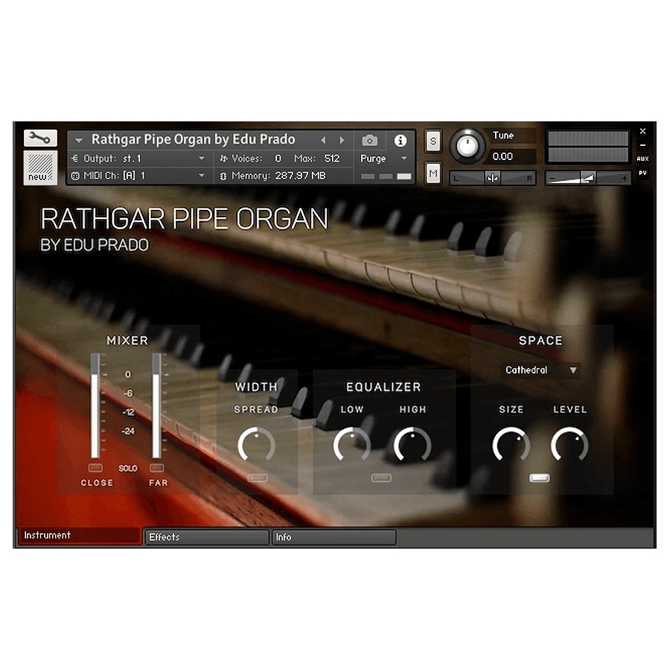Open the snapshot camera view
Image resolution: width=670 pixels, height=670 pixels.
coord(369,140)
